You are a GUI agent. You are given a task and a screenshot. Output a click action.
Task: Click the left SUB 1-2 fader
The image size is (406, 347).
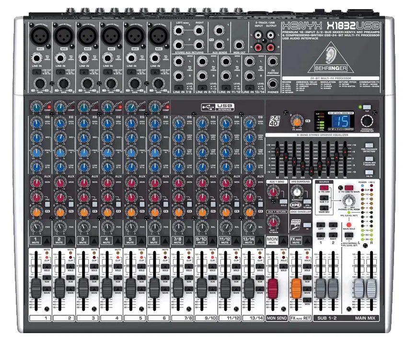click(x=321, y=288)
